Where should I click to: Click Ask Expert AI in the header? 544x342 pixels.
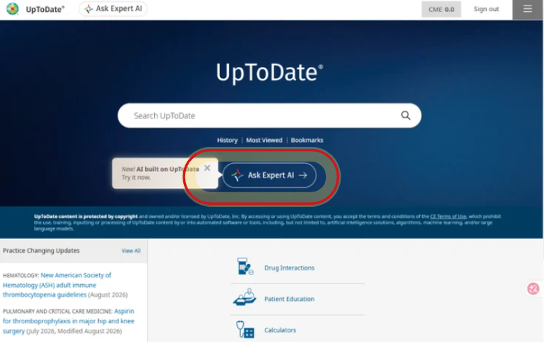(113, 8)
